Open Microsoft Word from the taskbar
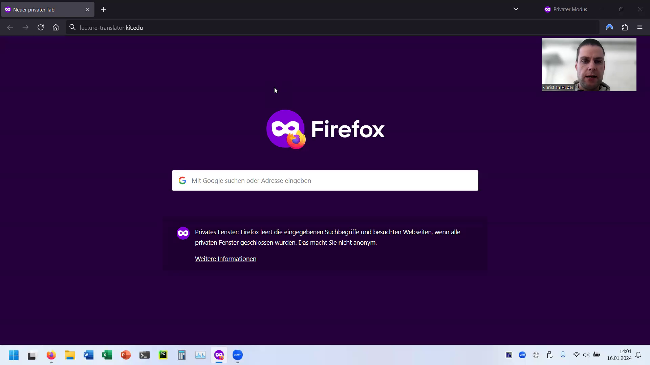The image size is (650, 365). 89,355
